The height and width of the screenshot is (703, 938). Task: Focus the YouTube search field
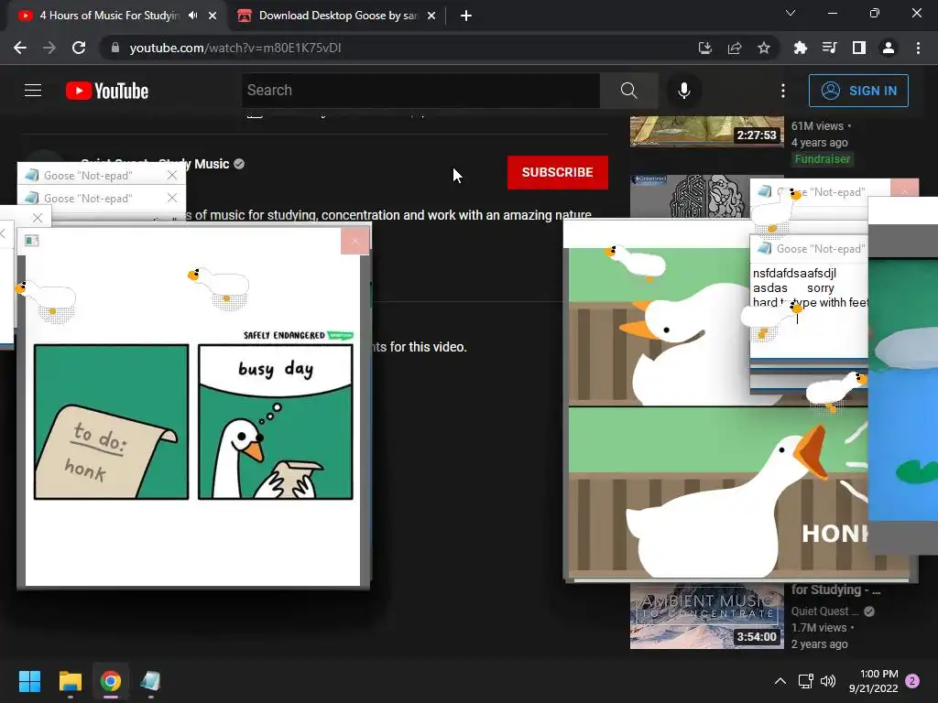click(x=421, y=91)
